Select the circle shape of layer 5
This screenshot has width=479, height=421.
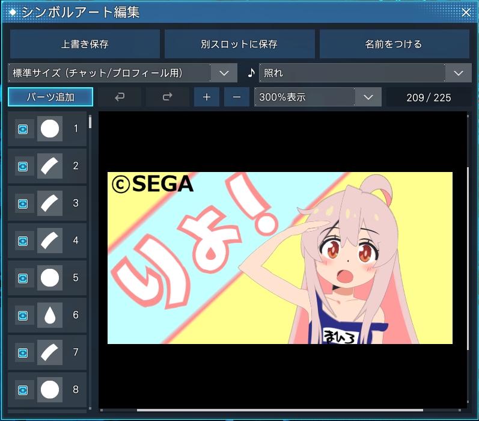[50, 278]
